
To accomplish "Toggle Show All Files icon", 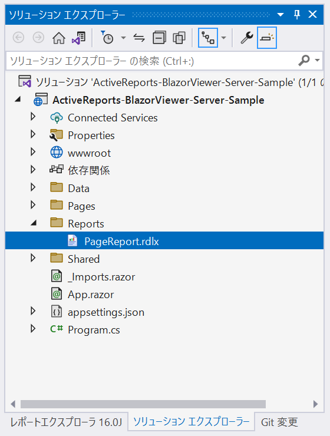I will (179, 38).
